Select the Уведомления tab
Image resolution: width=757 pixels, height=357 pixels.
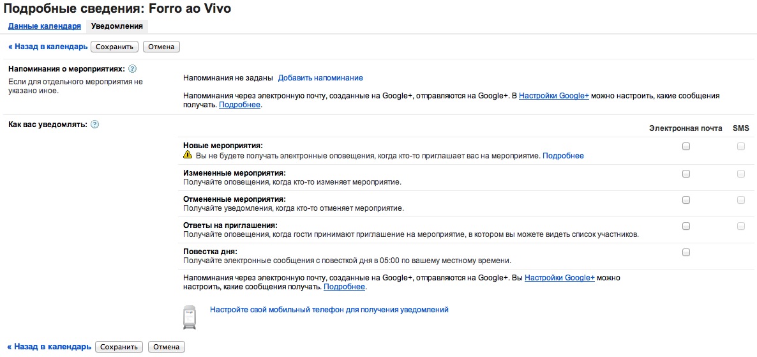117,26
